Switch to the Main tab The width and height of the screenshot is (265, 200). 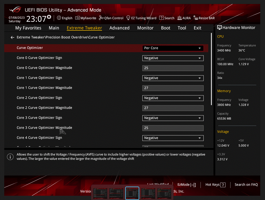(x=54, y=28)
